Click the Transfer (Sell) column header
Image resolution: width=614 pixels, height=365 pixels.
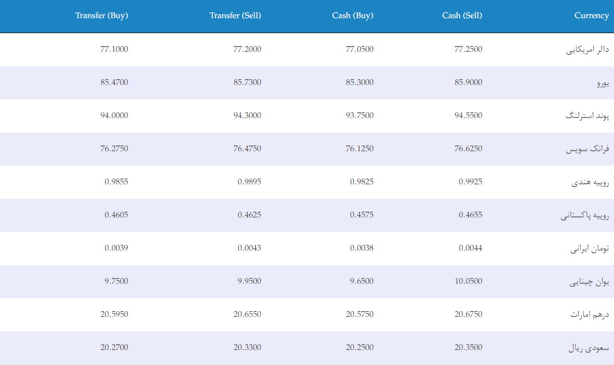(x=236, y=16)
